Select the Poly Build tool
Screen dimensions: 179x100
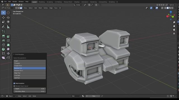[x=8, y=45]
